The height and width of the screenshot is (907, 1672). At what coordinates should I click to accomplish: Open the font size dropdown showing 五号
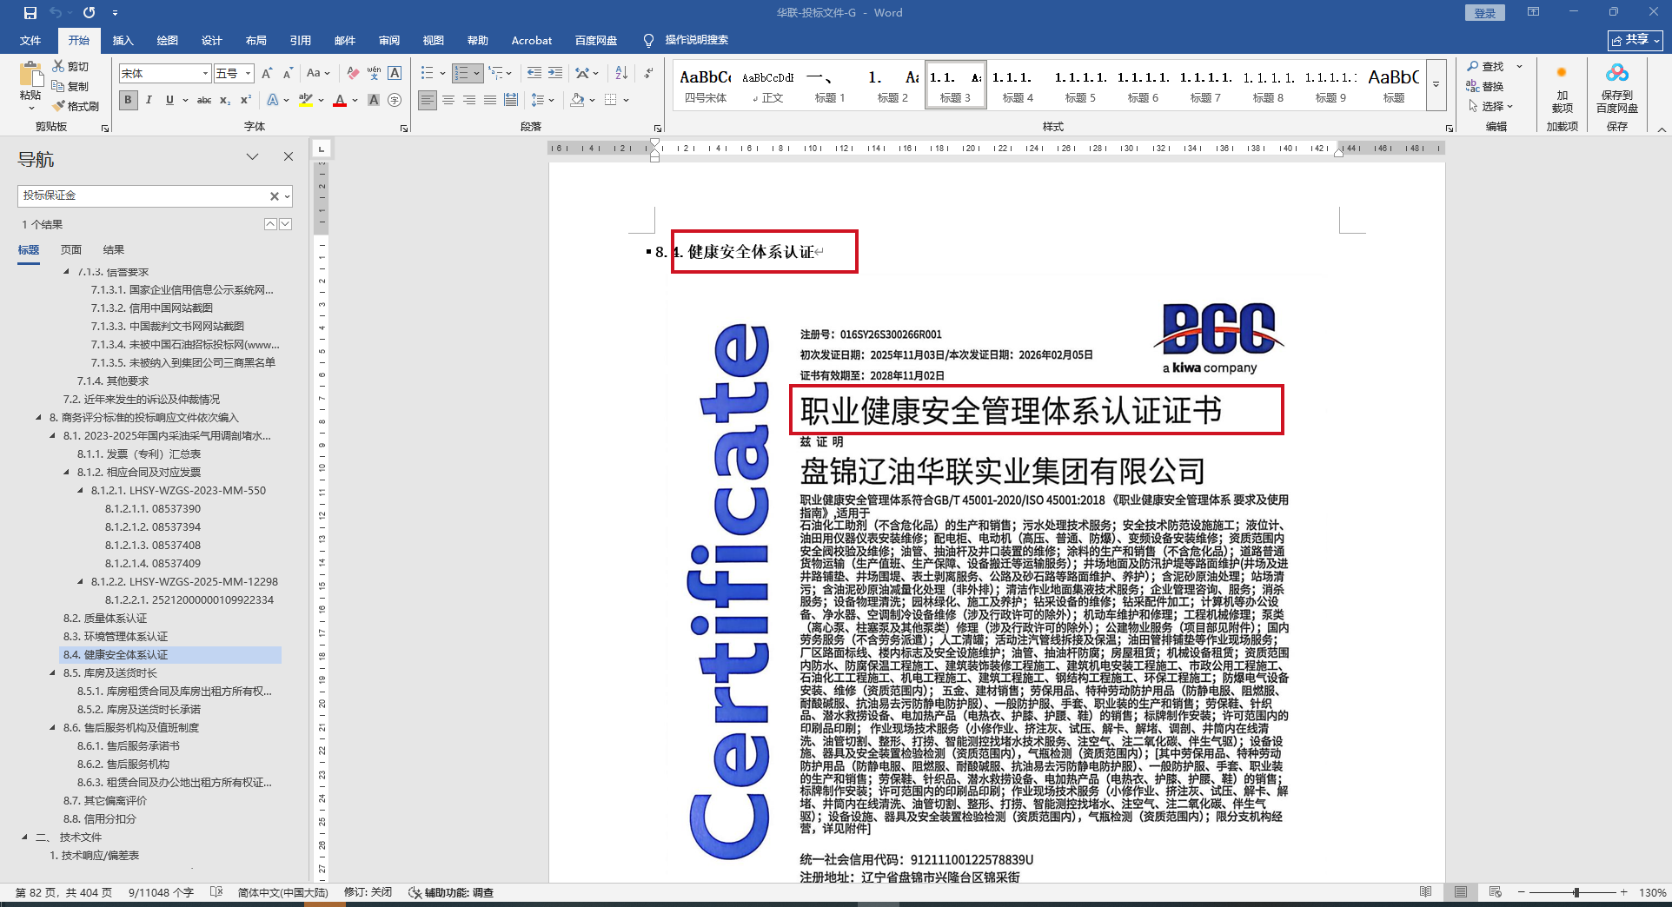tap(248, 74)
